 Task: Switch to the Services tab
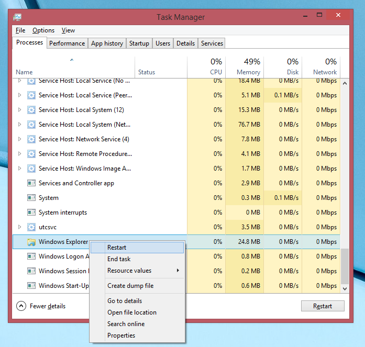(212, 43)
